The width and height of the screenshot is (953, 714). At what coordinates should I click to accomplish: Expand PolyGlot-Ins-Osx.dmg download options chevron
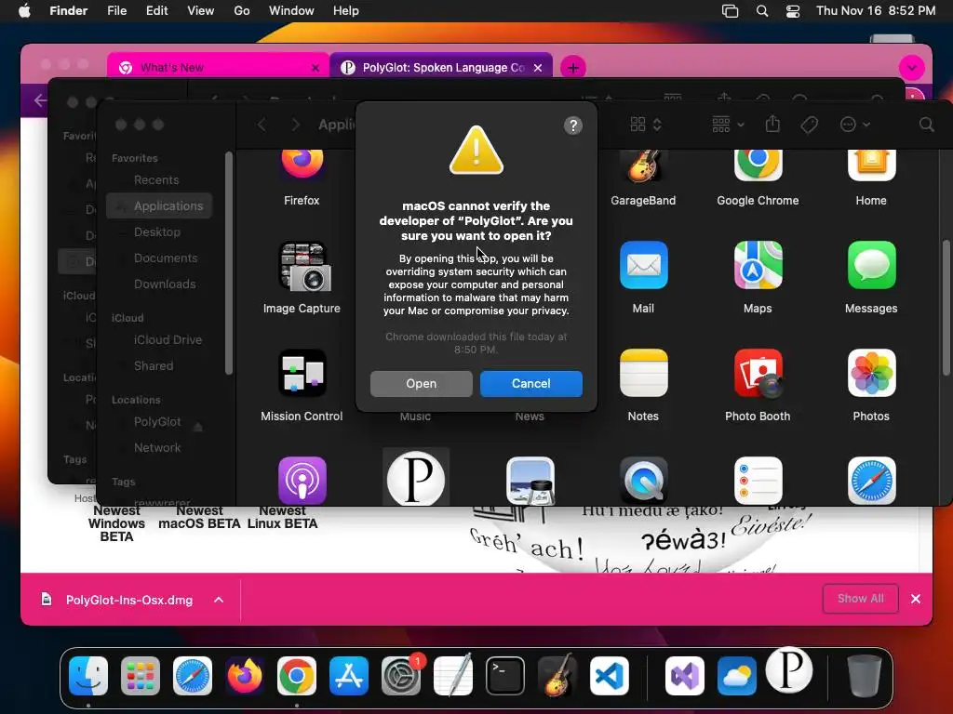coord(219,600)
